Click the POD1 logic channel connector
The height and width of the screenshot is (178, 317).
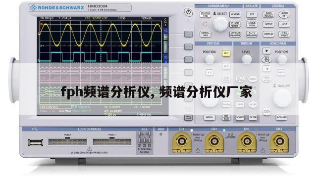point(112,142)
